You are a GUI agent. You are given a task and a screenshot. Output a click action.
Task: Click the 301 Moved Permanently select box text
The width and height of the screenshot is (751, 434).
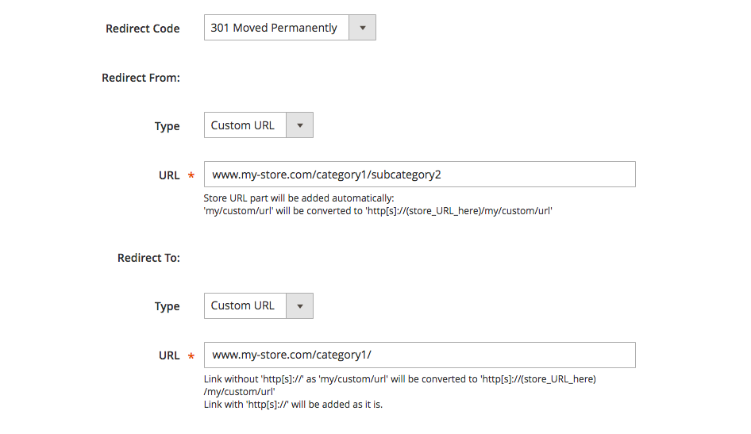tap(274, 28)
